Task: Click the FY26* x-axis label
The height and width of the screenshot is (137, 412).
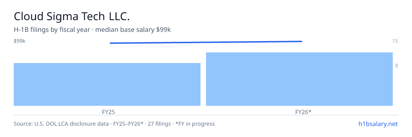Action: point(303,112)
